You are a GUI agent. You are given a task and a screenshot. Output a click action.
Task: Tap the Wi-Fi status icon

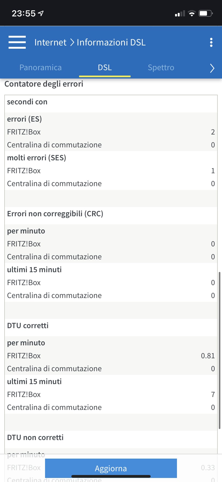point(192,13)
